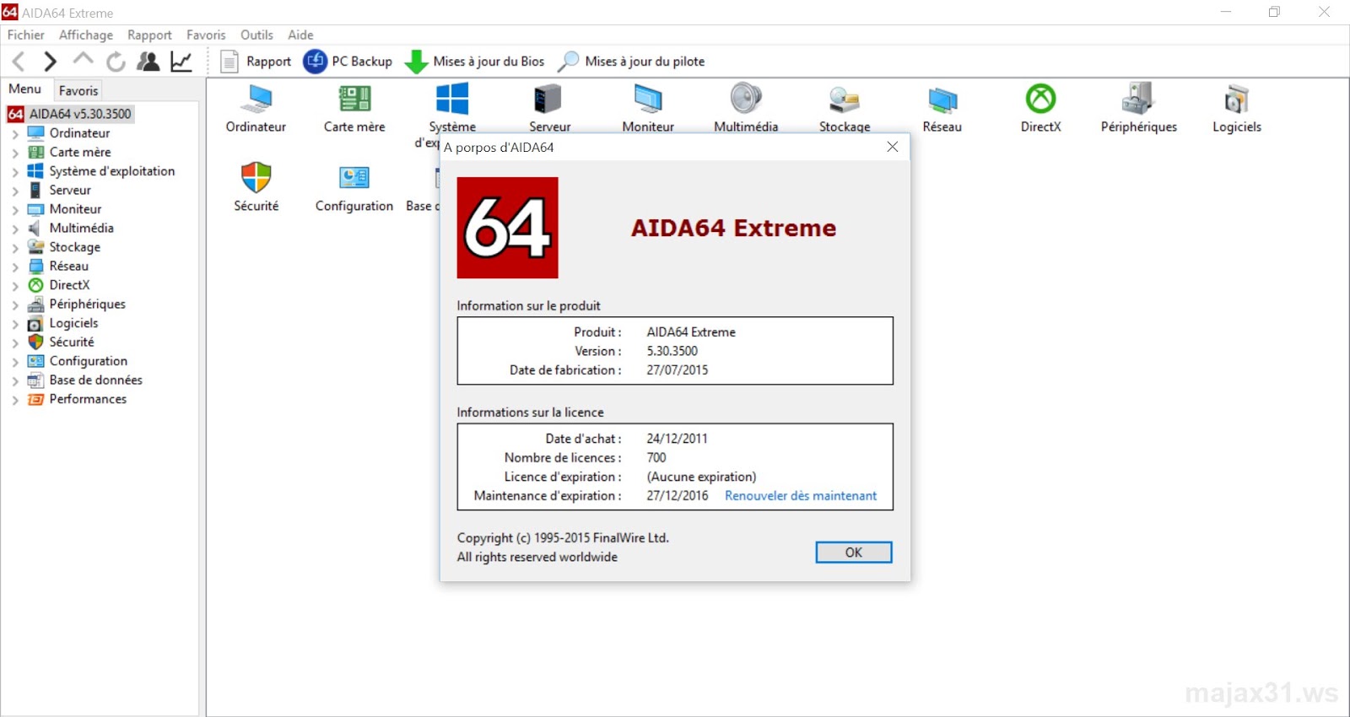Check Mises à jour du pilote
The width and height of the screenshot is (1350, 717).
pos(631,62)
